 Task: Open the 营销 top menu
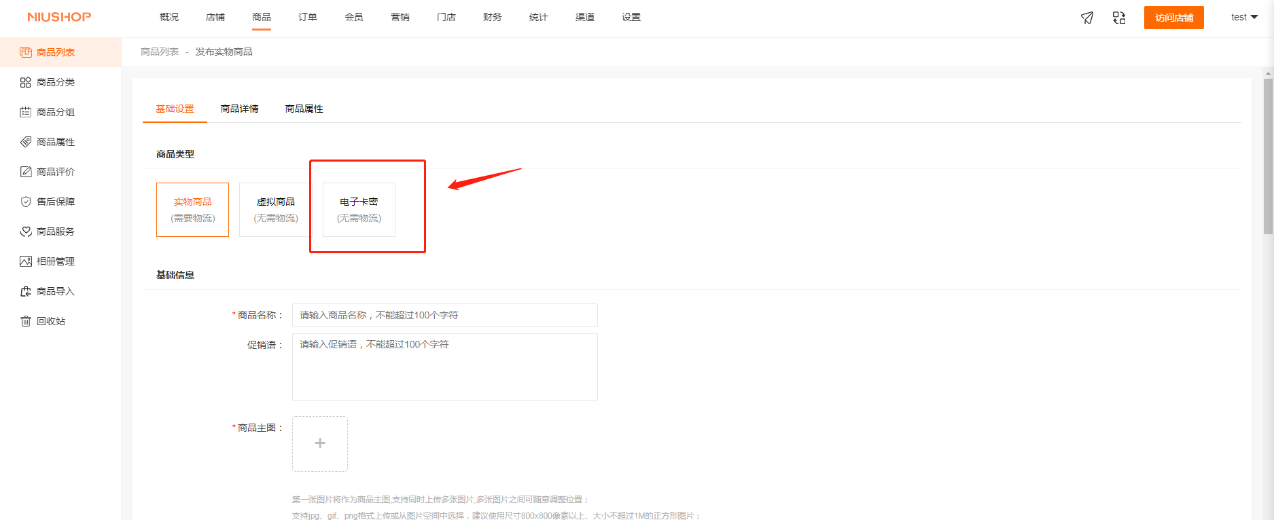[x=400, y=17]
